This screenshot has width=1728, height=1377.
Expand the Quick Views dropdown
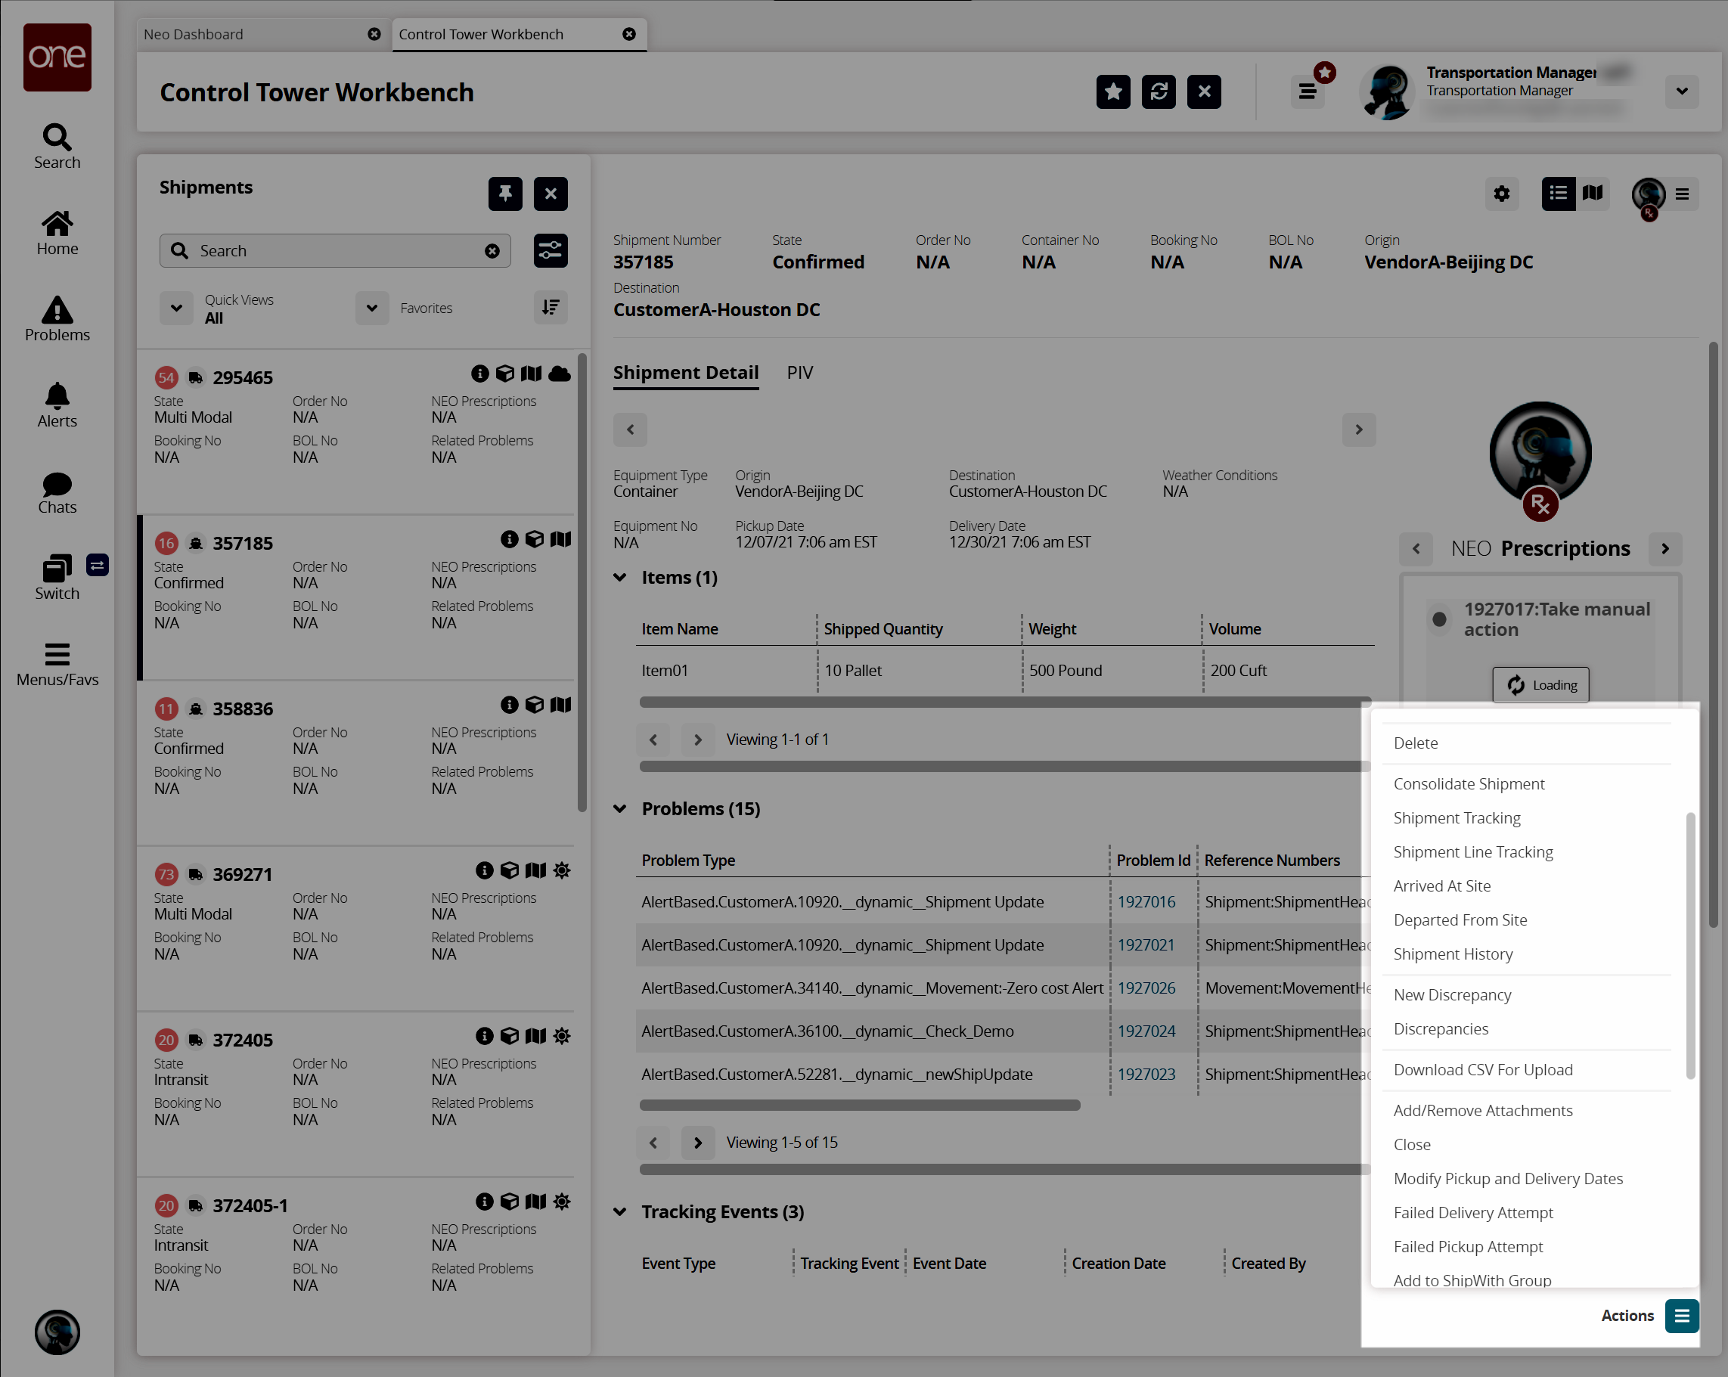pos(176,308)
